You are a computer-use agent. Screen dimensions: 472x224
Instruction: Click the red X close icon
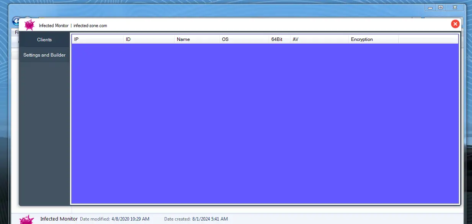point(455,24)
